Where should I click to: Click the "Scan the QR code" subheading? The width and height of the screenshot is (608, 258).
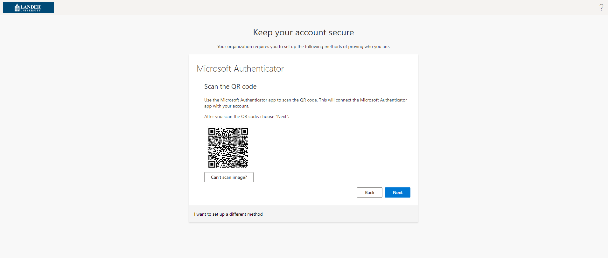pos(230,87)
